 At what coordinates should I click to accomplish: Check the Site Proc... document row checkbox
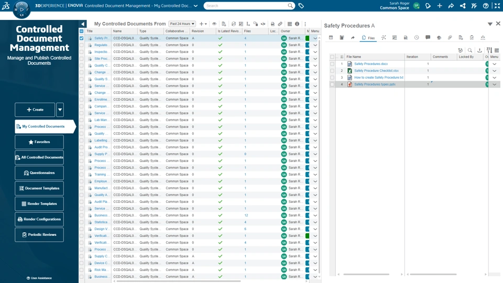[82, 59]
